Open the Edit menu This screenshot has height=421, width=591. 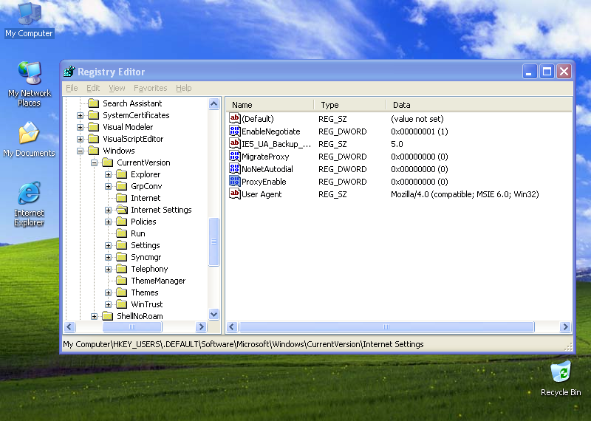pyautogui.click(x=93, y=88)
